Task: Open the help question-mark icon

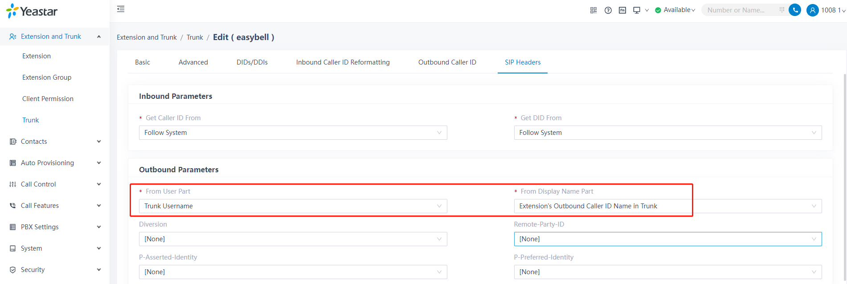Action: [x=608, y=10]
